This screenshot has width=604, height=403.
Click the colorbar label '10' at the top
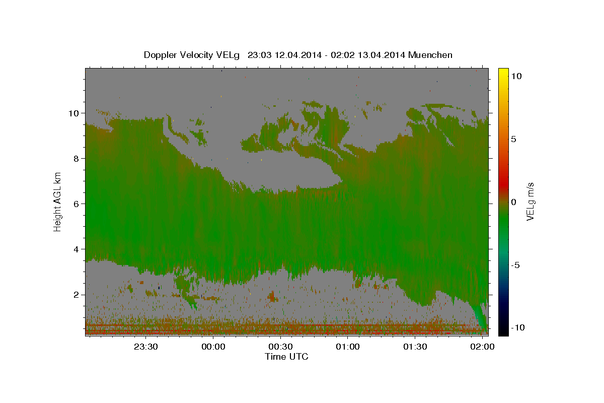pyautogui.click(x=516, y=76)
